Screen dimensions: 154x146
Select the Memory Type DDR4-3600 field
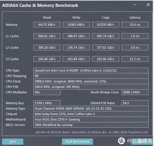[91, 109]
